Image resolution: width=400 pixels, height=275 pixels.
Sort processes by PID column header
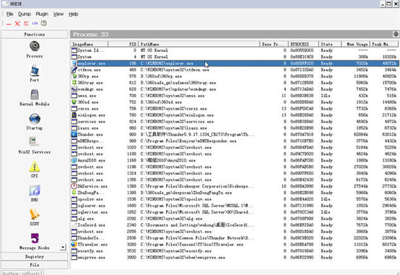[x=132, y=44]
